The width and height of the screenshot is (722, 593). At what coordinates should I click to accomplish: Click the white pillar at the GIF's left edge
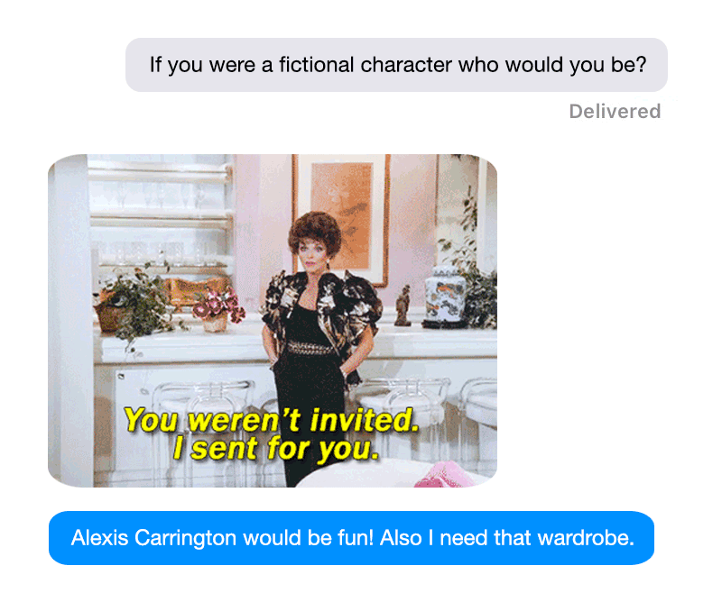coord(71,321)
